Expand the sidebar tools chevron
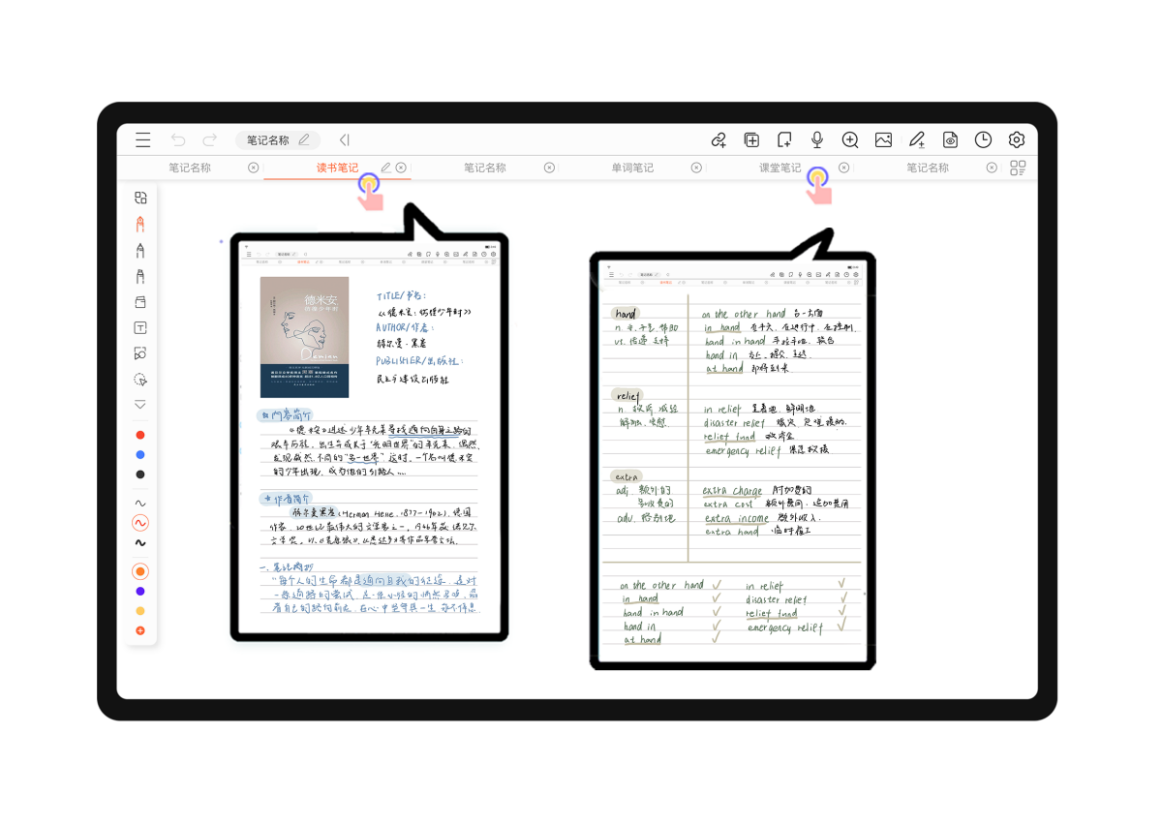The width and height of the screenshot is (1162, 826). pyautogui.click(x=140, y=405)
